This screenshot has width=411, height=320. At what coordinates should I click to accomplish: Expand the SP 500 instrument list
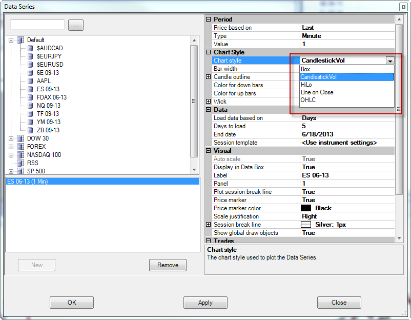tap(11, 171)
